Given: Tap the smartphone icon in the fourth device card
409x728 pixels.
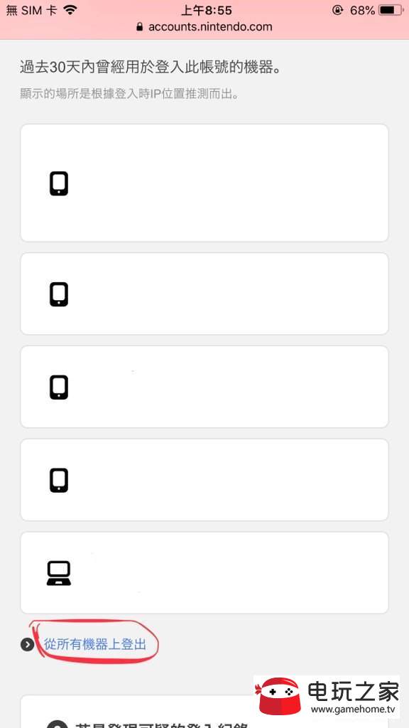Looking at the screenshot, I should (59, 480).
